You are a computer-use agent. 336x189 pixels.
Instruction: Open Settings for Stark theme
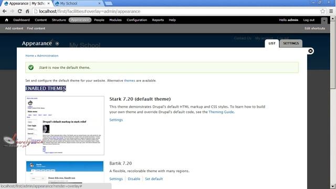tap(116, 120)
